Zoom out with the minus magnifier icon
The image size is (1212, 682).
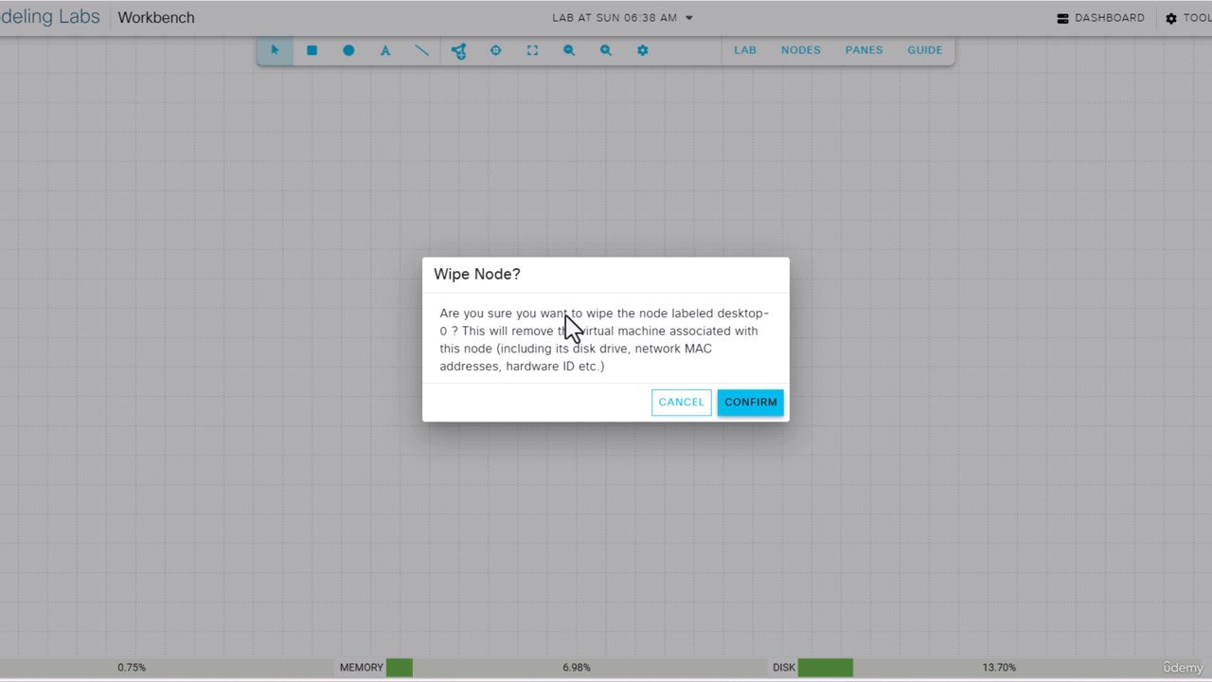569,50
